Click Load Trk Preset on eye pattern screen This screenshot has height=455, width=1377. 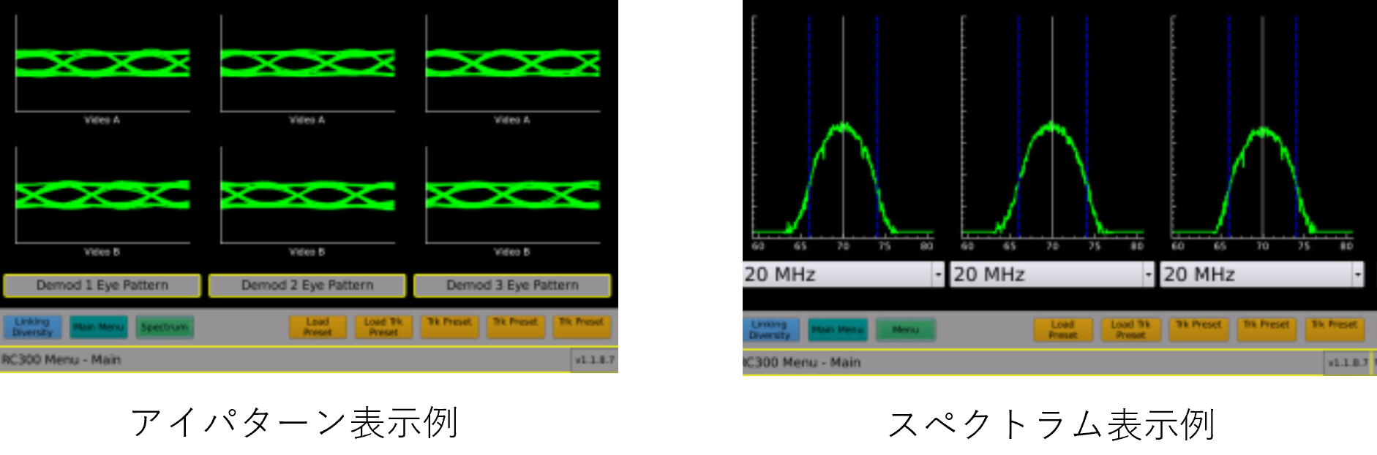point(383,327)
